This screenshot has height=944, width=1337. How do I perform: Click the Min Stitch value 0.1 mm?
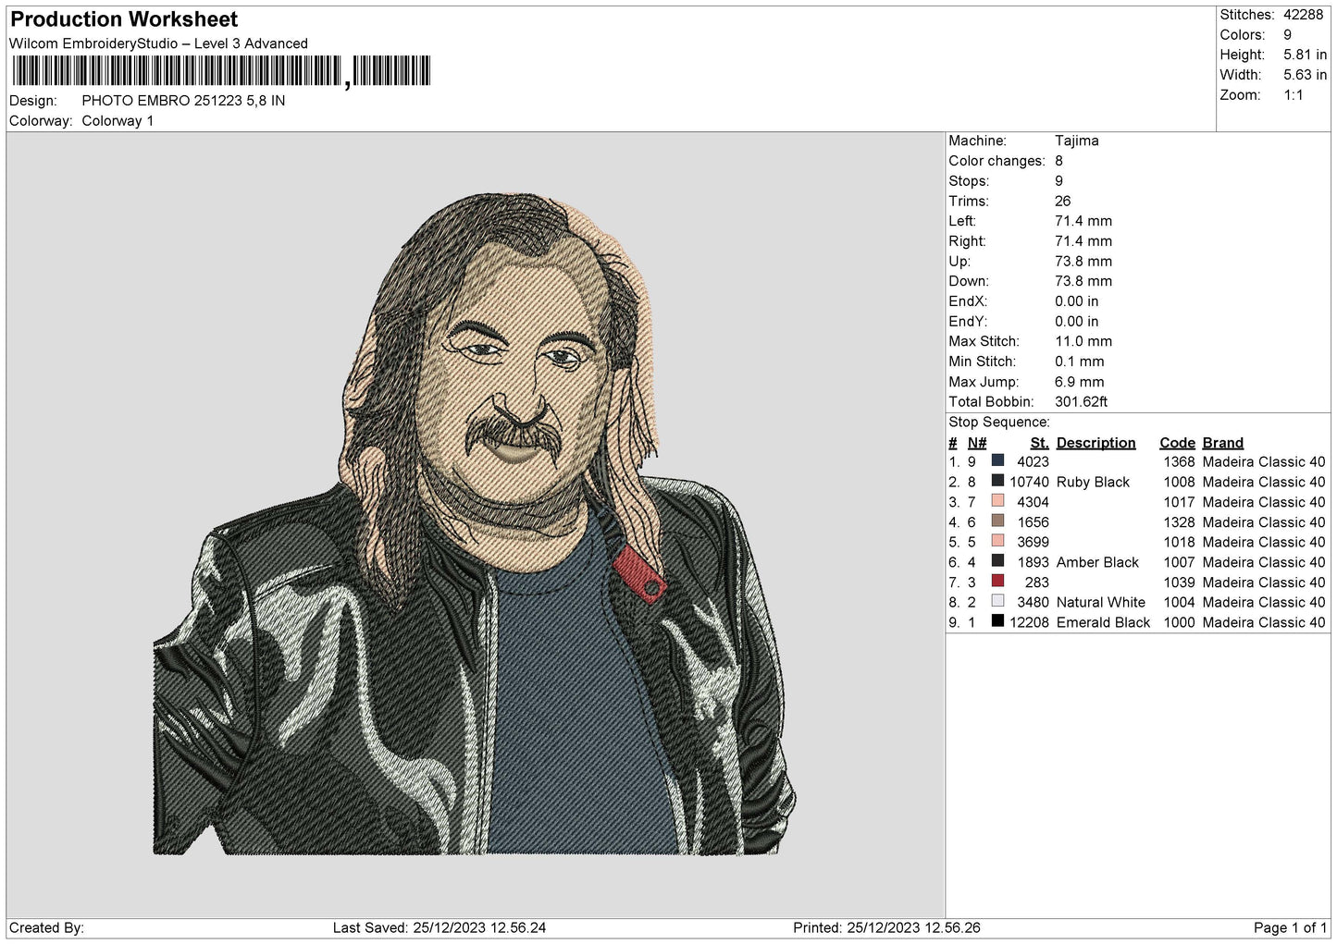click(x=1080, y=362)
